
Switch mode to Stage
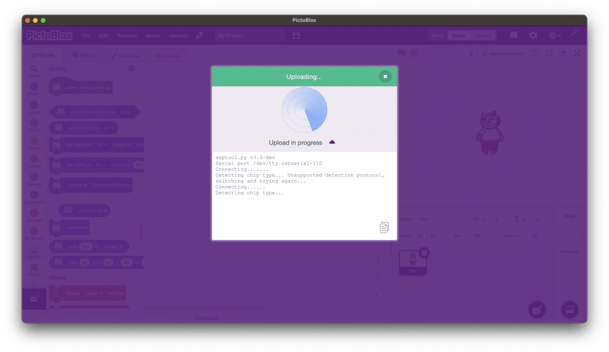coord(459,35)
